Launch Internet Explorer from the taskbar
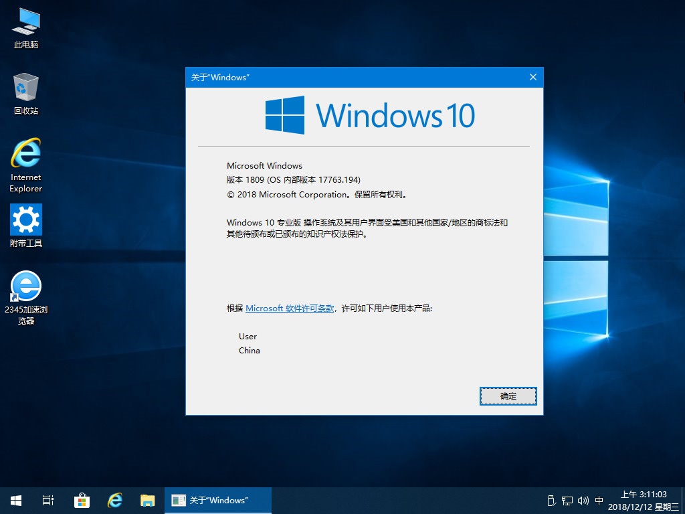The height and width of the screenshot is (514, 685). coord(115,501)
